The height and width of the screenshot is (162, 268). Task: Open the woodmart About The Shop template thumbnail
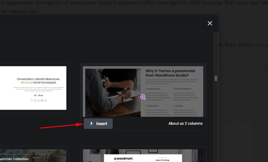click(x=143, y=156)
